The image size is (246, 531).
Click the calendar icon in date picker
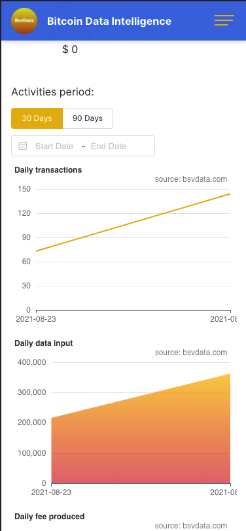point(23,146)
